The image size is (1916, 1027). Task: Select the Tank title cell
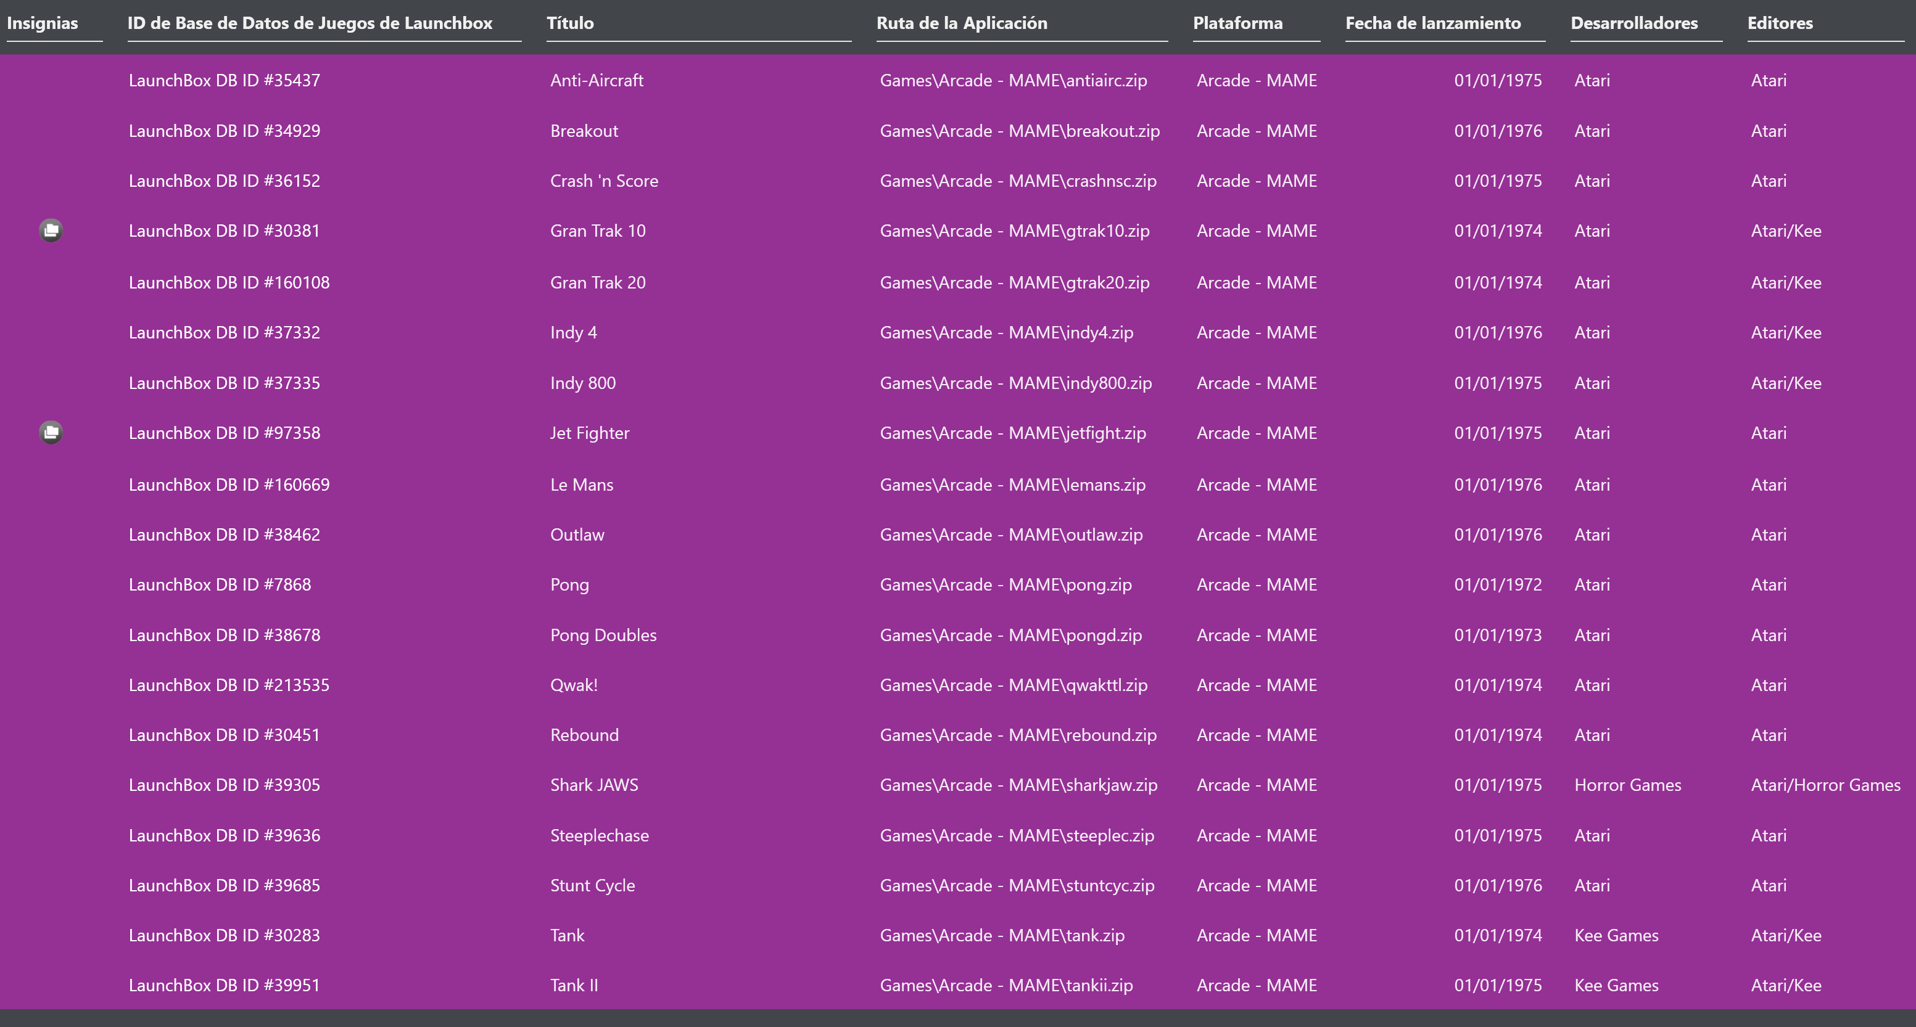coord(568,936)
